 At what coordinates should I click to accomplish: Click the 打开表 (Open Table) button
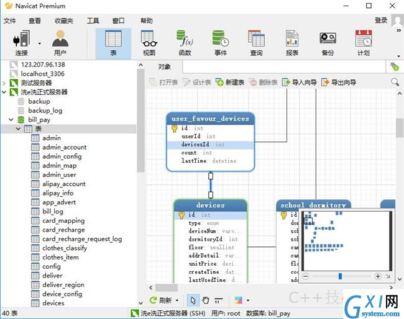163,83
